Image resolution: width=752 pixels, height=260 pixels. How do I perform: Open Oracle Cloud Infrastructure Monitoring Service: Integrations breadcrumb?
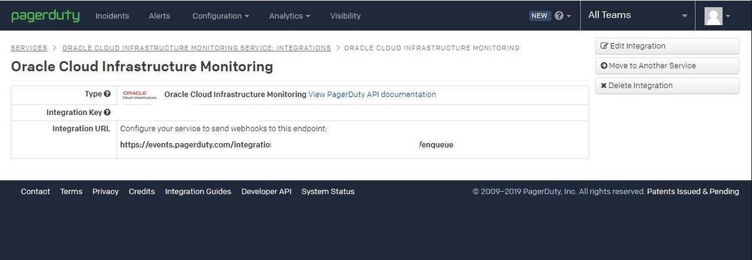(197, 47)
